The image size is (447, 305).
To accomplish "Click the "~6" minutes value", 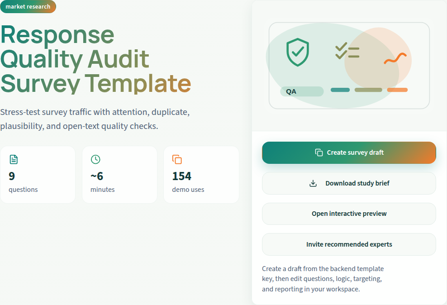I will (x=97, y=176).
